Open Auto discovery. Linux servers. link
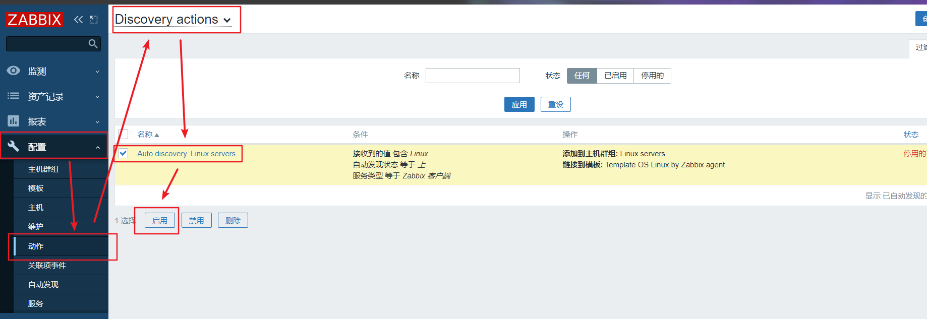 (x=187, y=154)
